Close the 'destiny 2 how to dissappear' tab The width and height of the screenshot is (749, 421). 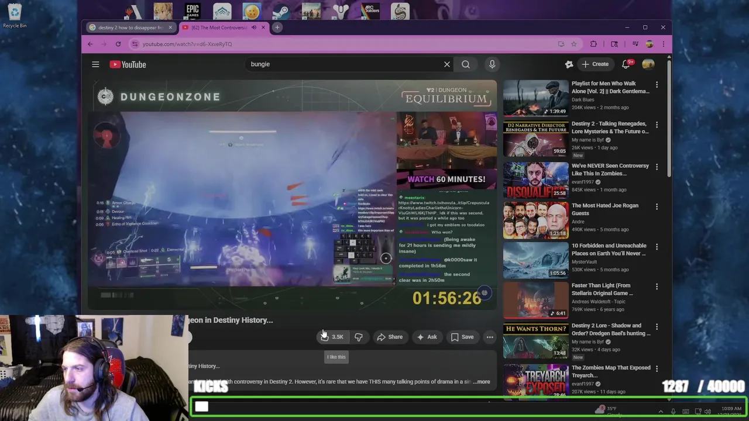[x=170, y=27]
